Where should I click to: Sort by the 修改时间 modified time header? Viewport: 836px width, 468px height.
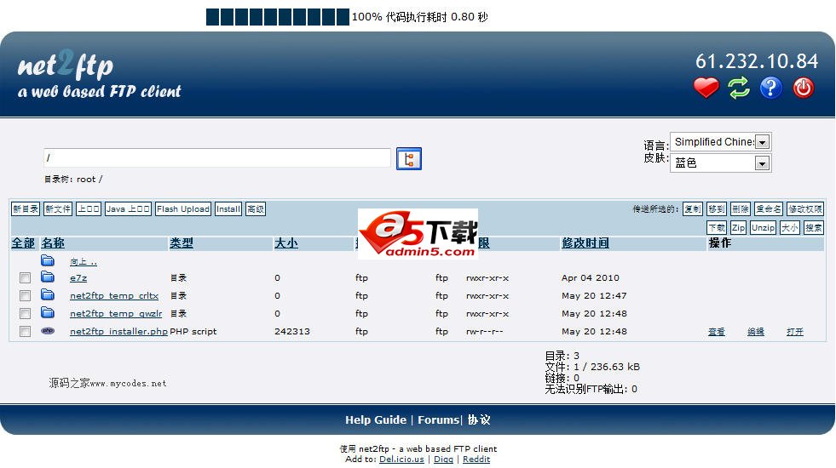click(x=585, y=243)
